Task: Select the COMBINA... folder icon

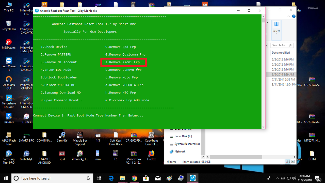Action: coord(44,137)
